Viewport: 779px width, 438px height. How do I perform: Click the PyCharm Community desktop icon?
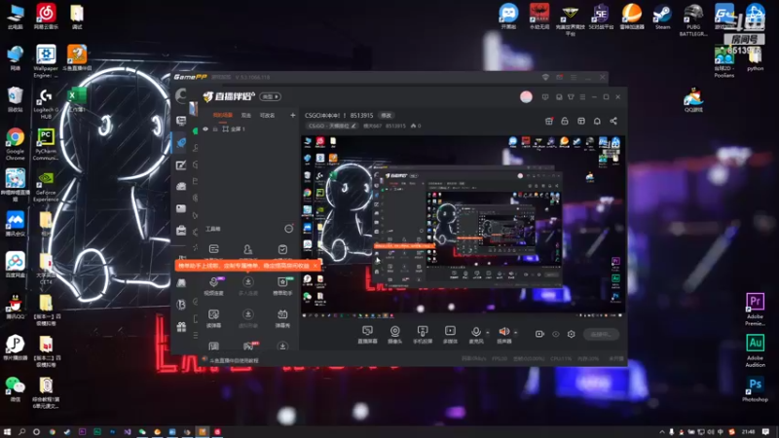[46, 144]
